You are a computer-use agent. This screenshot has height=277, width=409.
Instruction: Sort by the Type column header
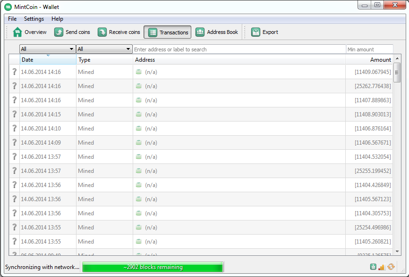tap(104, 59)
